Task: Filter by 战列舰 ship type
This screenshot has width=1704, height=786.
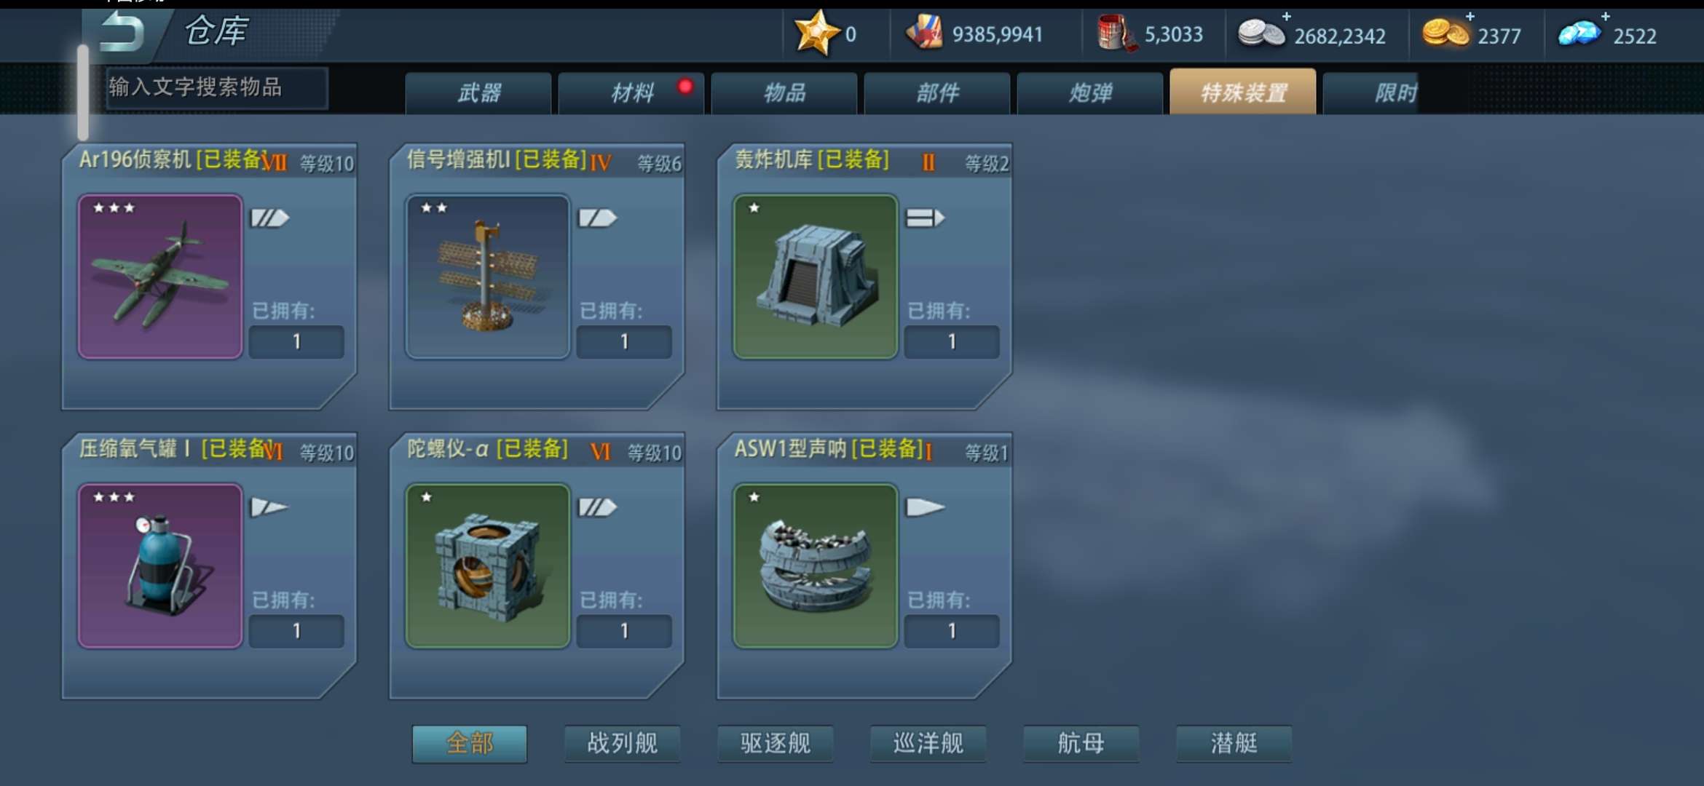Action: (622, 743)
